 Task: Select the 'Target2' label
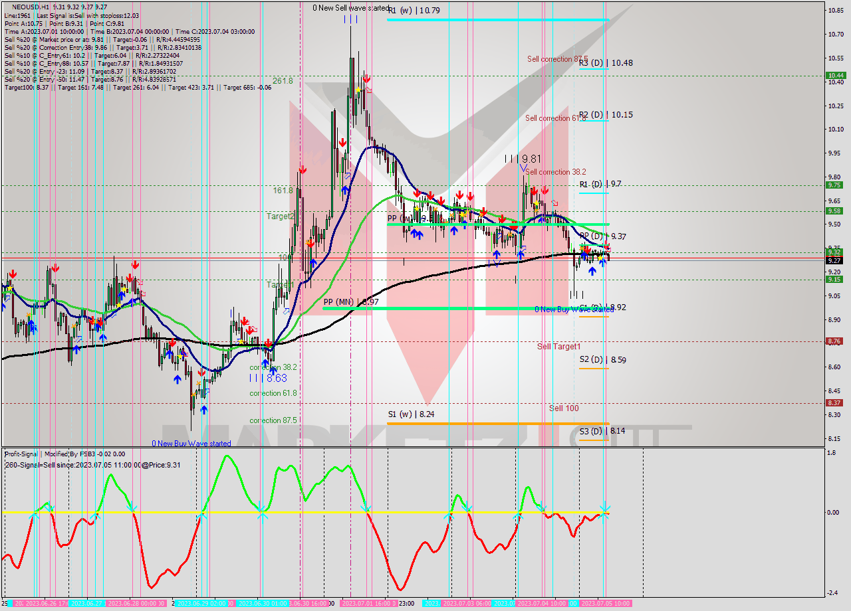pos(280,217)
